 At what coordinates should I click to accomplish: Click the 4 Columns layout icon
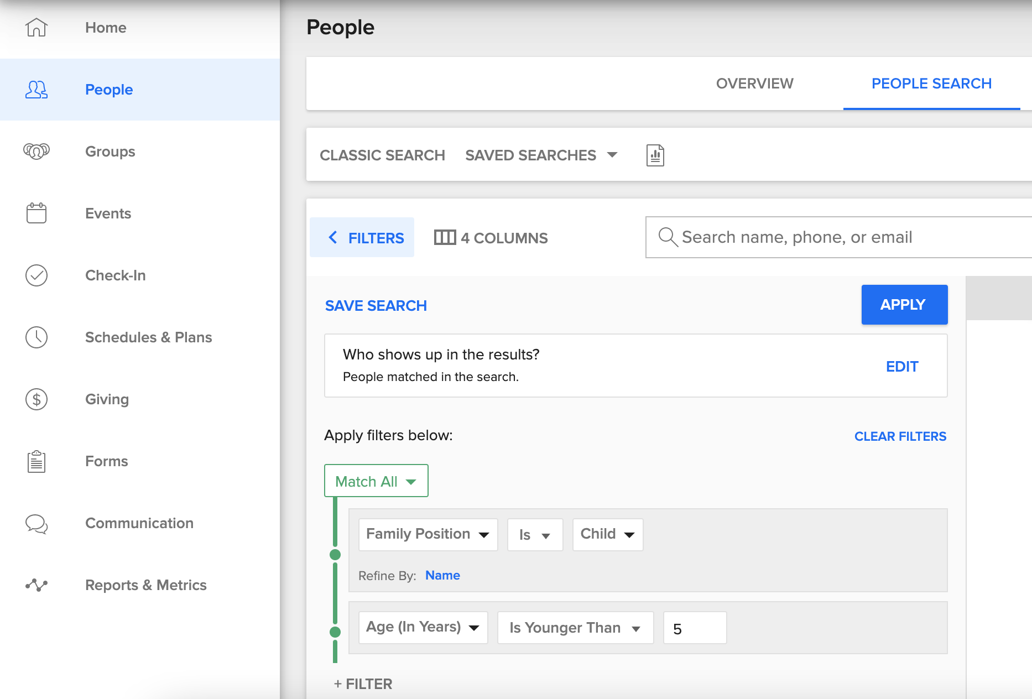446,237
